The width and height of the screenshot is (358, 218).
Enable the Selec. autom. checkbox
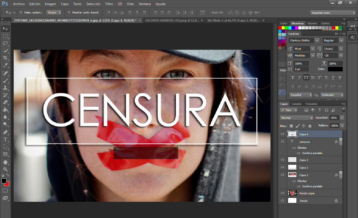click(x=21, y=13)
